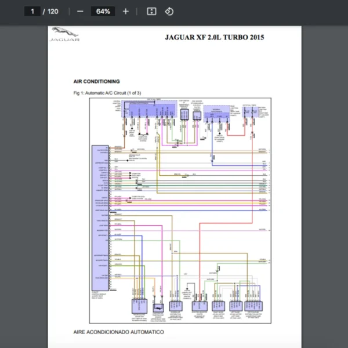Click the zoom in plus icon

pyautogui.click(x=126, y=12)
